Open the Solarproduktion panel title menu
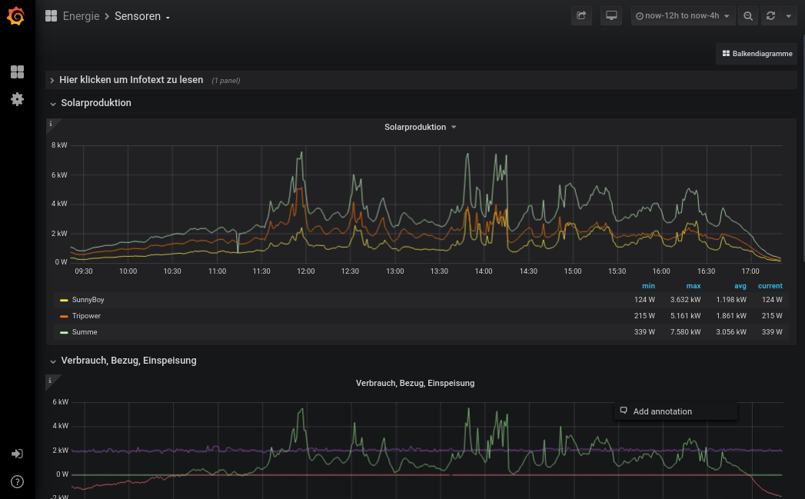The image size is (805, 499). 420,128
